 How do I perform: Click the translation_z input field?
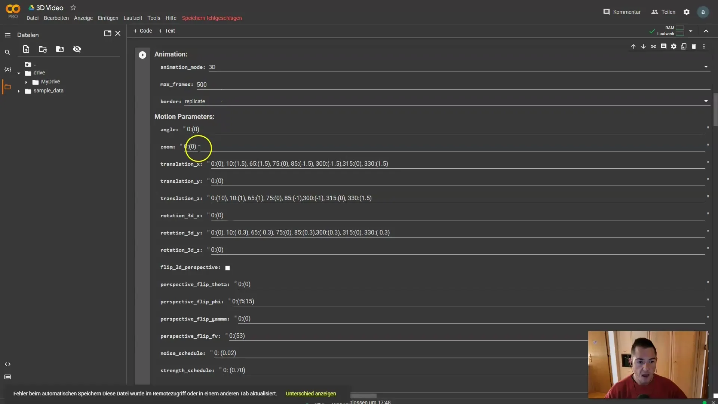click(458, 198)
